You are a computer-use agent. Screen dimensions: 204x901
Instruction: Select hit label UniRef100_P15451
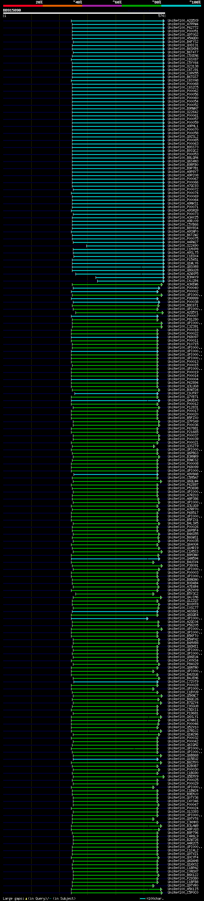183,260
